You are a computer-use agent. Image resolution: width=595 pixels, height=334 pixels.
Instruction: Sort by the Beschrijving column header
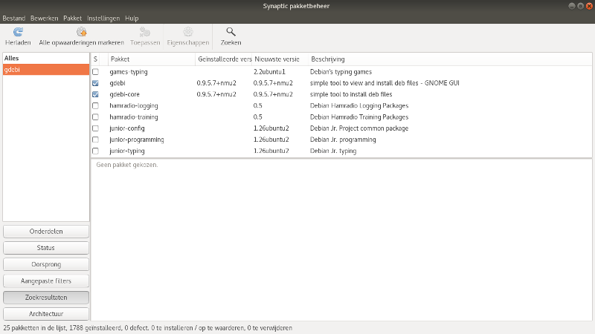tap(450, 59)
